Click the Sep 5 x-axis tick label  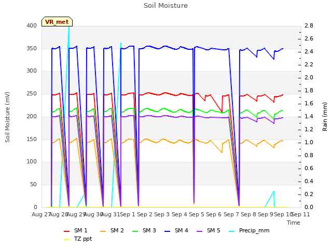[x=197, y=214]
